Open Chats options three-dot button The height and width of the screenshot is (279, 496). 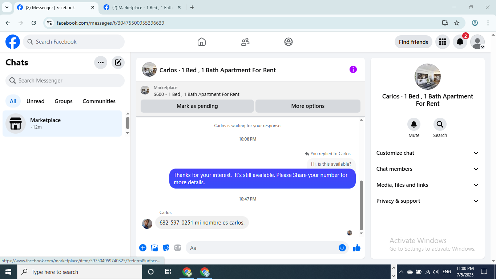(x=101, y=62)
